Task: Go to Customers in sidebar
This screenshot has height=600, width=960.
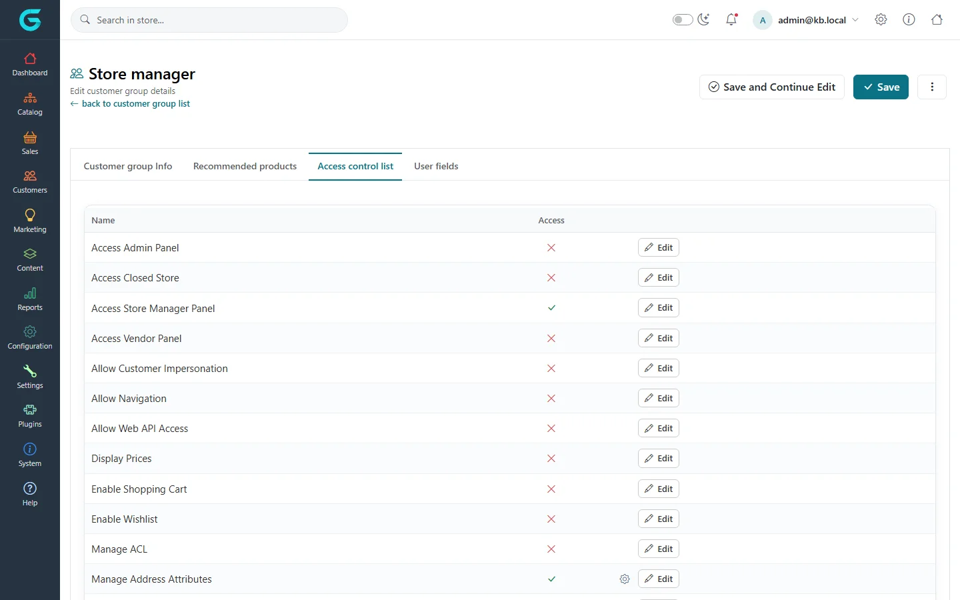Action: click(x=30, y=181)
